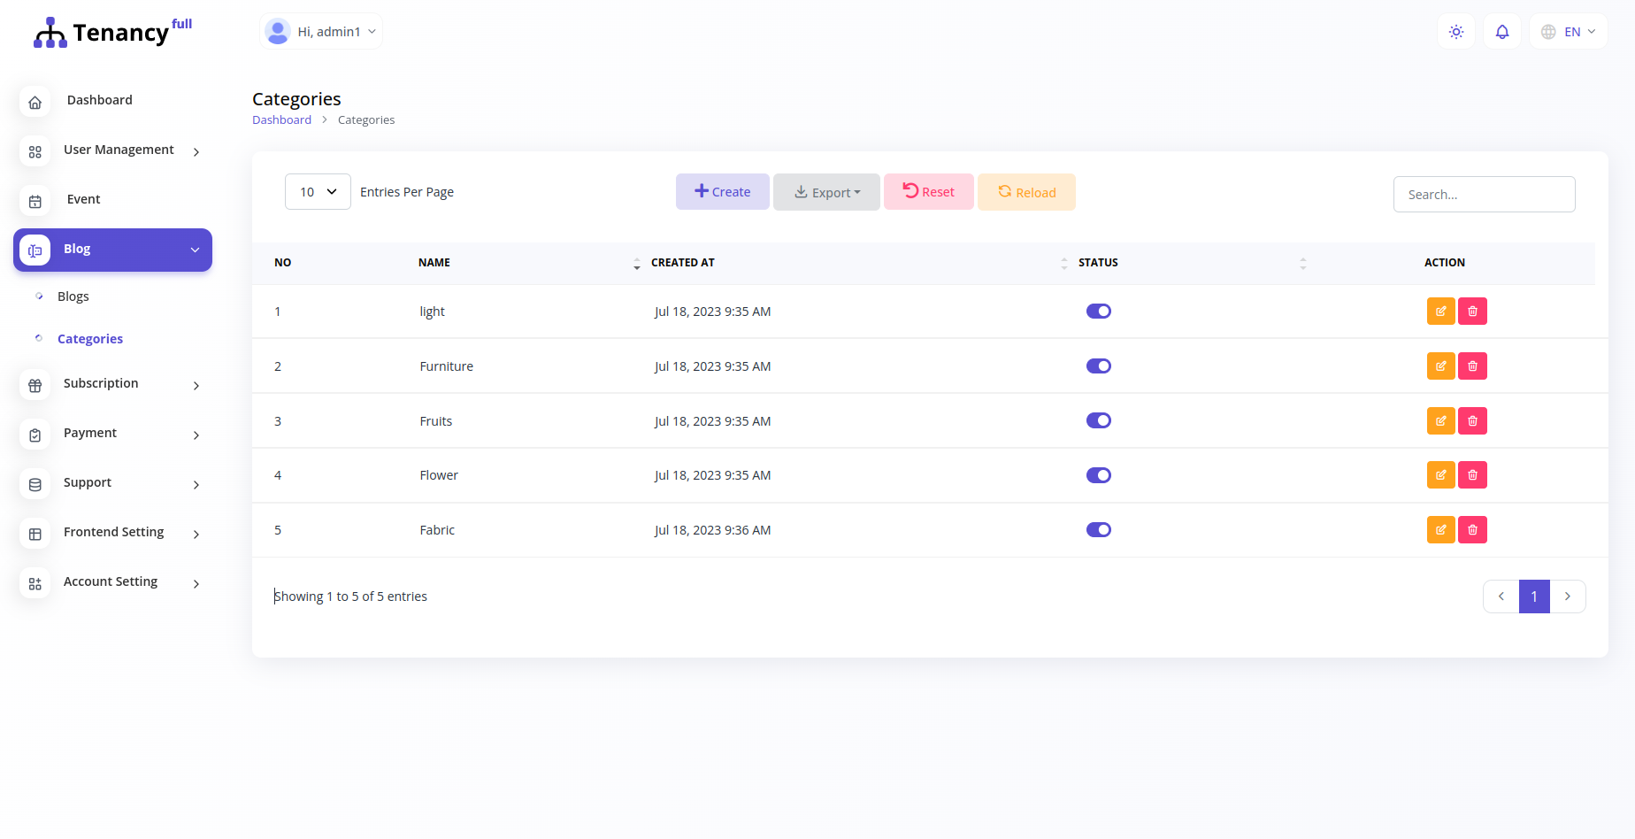The width and height of the screenshot is (1635, 839).
Task: Disable the status toggle for light
Action: pos(1098,311)
